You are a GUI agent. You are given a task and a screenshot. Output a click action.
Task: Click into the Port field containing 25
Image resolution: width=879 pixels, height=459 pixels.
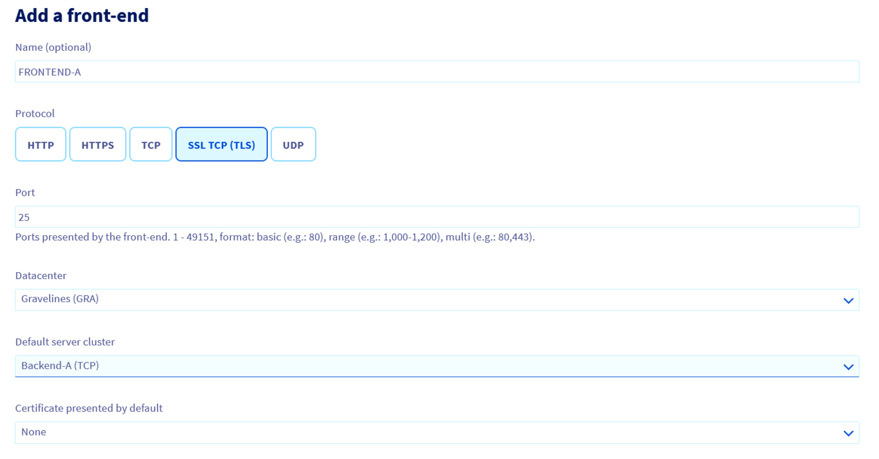tap(436, 218)
